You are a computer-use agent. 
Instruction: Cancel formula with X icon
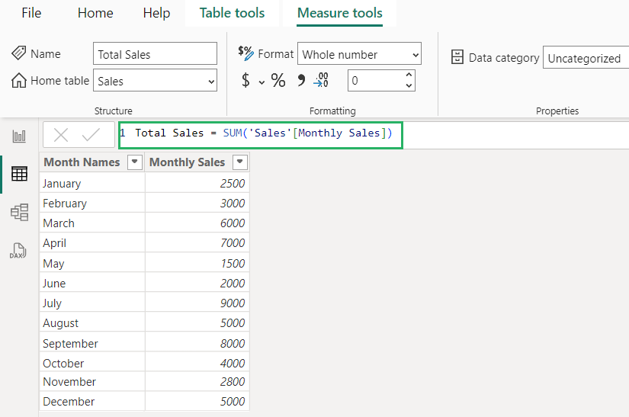62,135
